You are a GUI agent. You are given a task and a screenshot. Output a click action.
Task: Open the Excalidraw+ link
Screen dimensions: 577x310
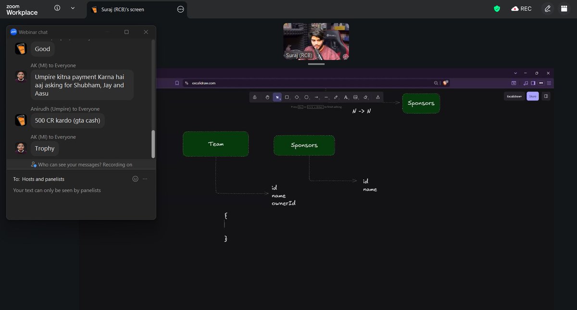point(514,96)
